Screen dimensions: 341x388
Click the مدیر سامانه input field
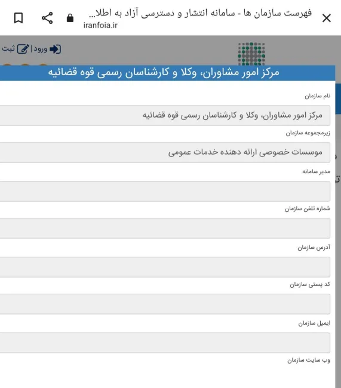click(x=165, y=191)
